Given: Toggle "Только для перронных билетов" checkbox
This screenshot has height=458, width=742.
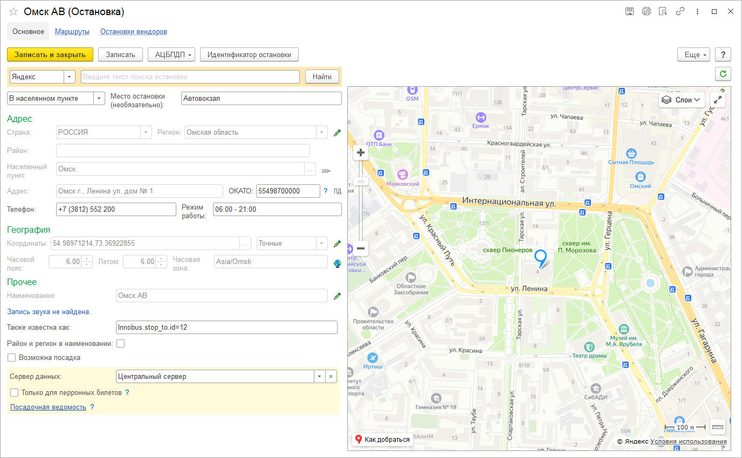Looking at the screenshot, I should pos(14,393).
